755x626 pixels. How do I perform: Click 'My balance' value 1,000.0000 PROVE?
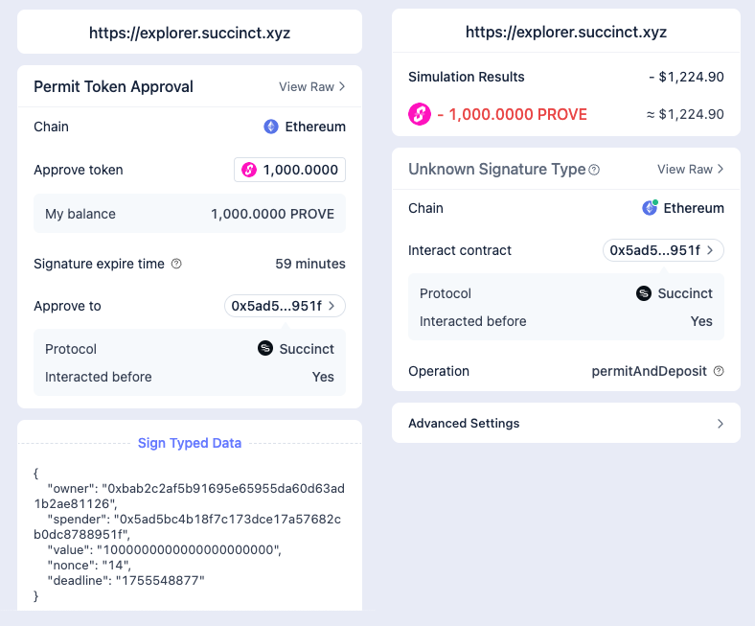point(272,214)
